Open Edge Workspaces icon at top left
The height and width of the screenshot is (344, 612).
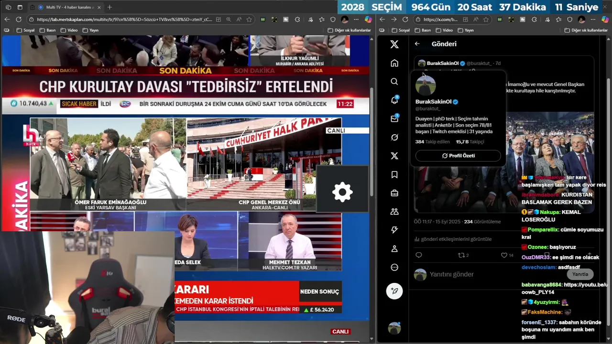point(8,7)
